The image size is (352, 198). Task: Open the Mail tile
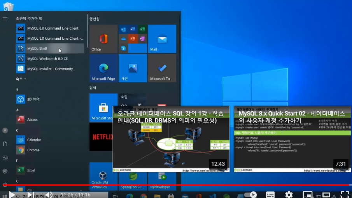(162, 39)
